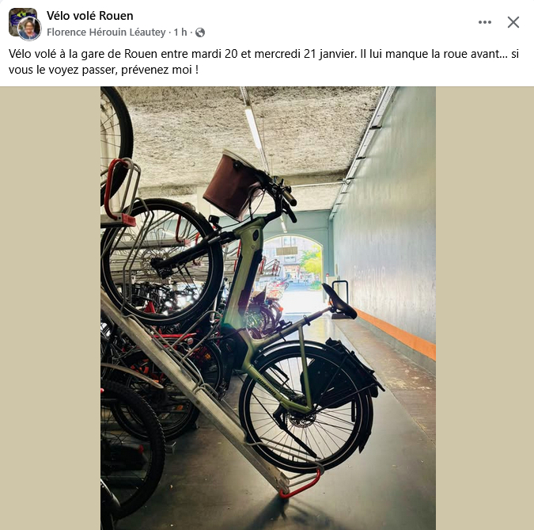
Task: View Florence's round profile picture
Action: coord(29,29)
